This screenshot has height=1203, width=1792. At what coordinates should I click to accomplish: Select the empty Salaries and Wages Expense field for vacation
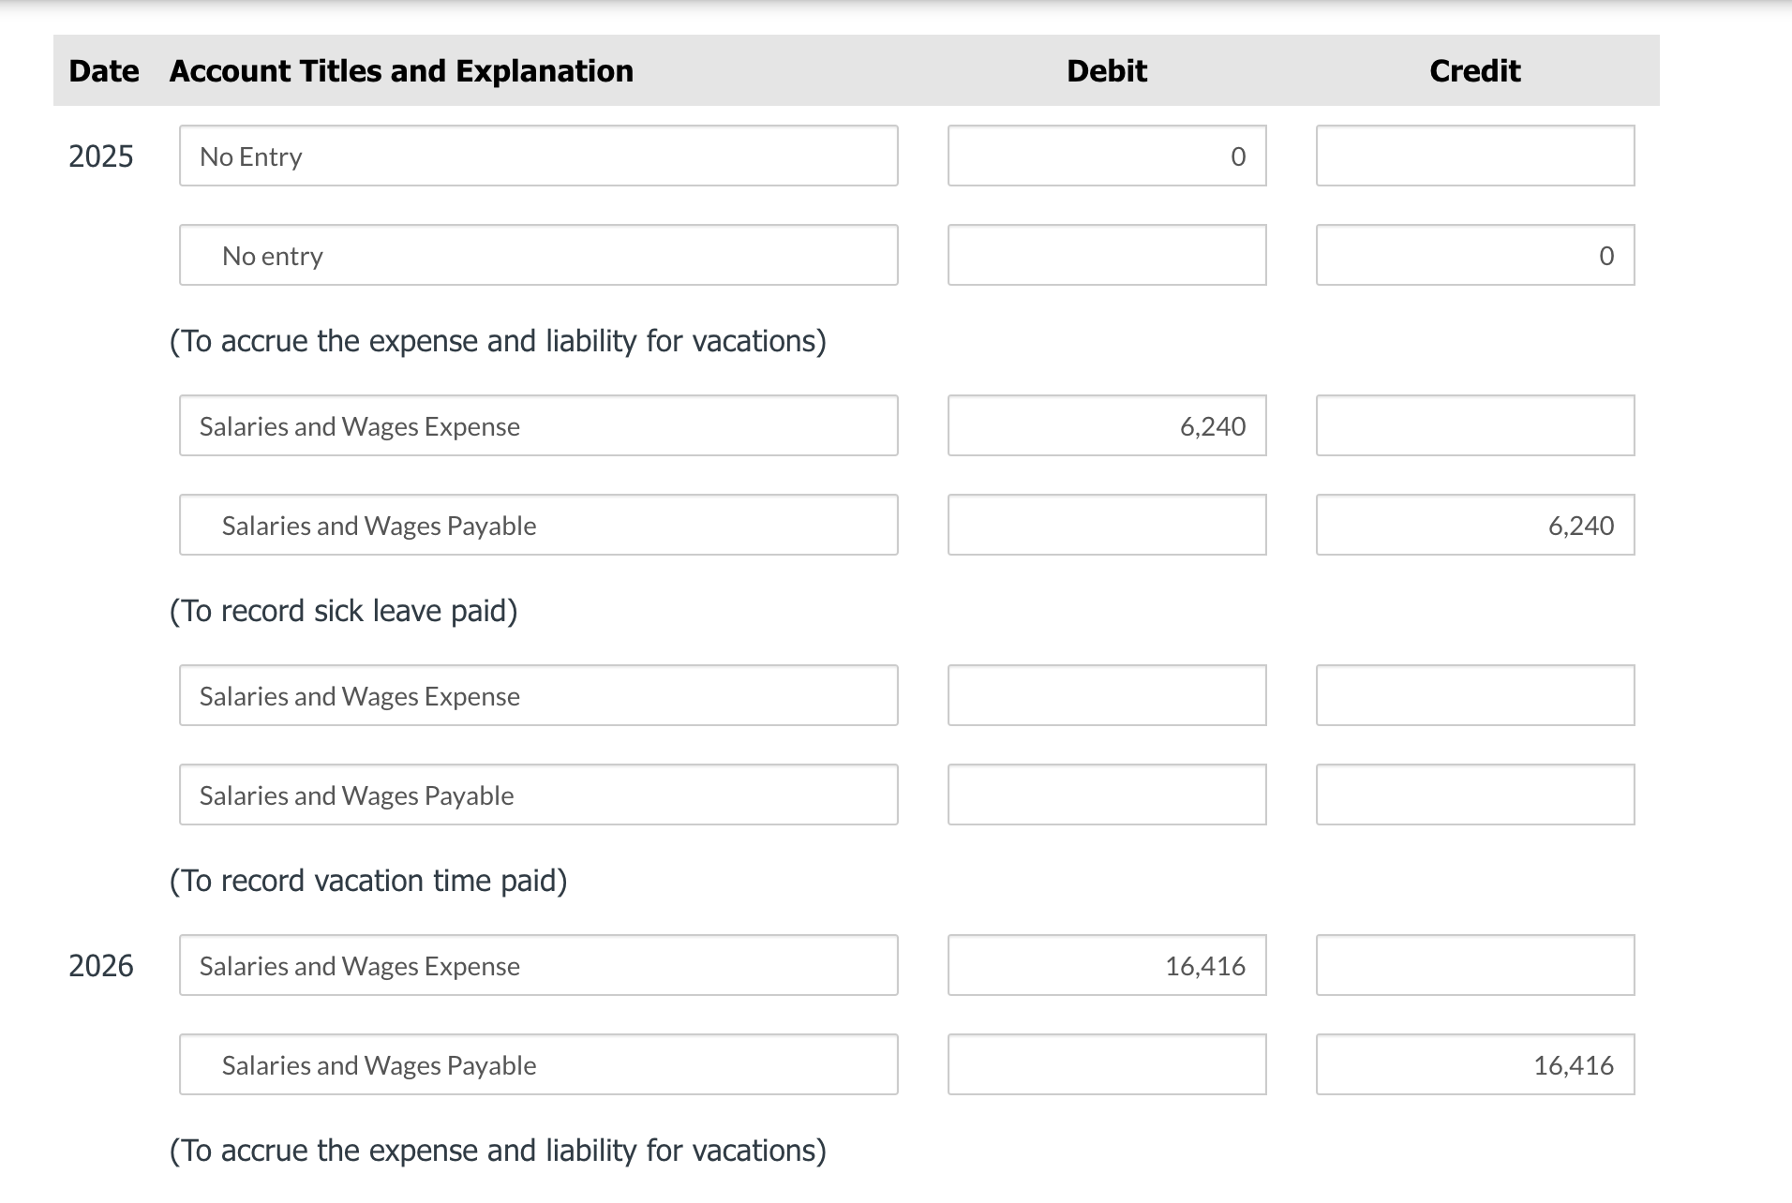(x=538, y=695)
